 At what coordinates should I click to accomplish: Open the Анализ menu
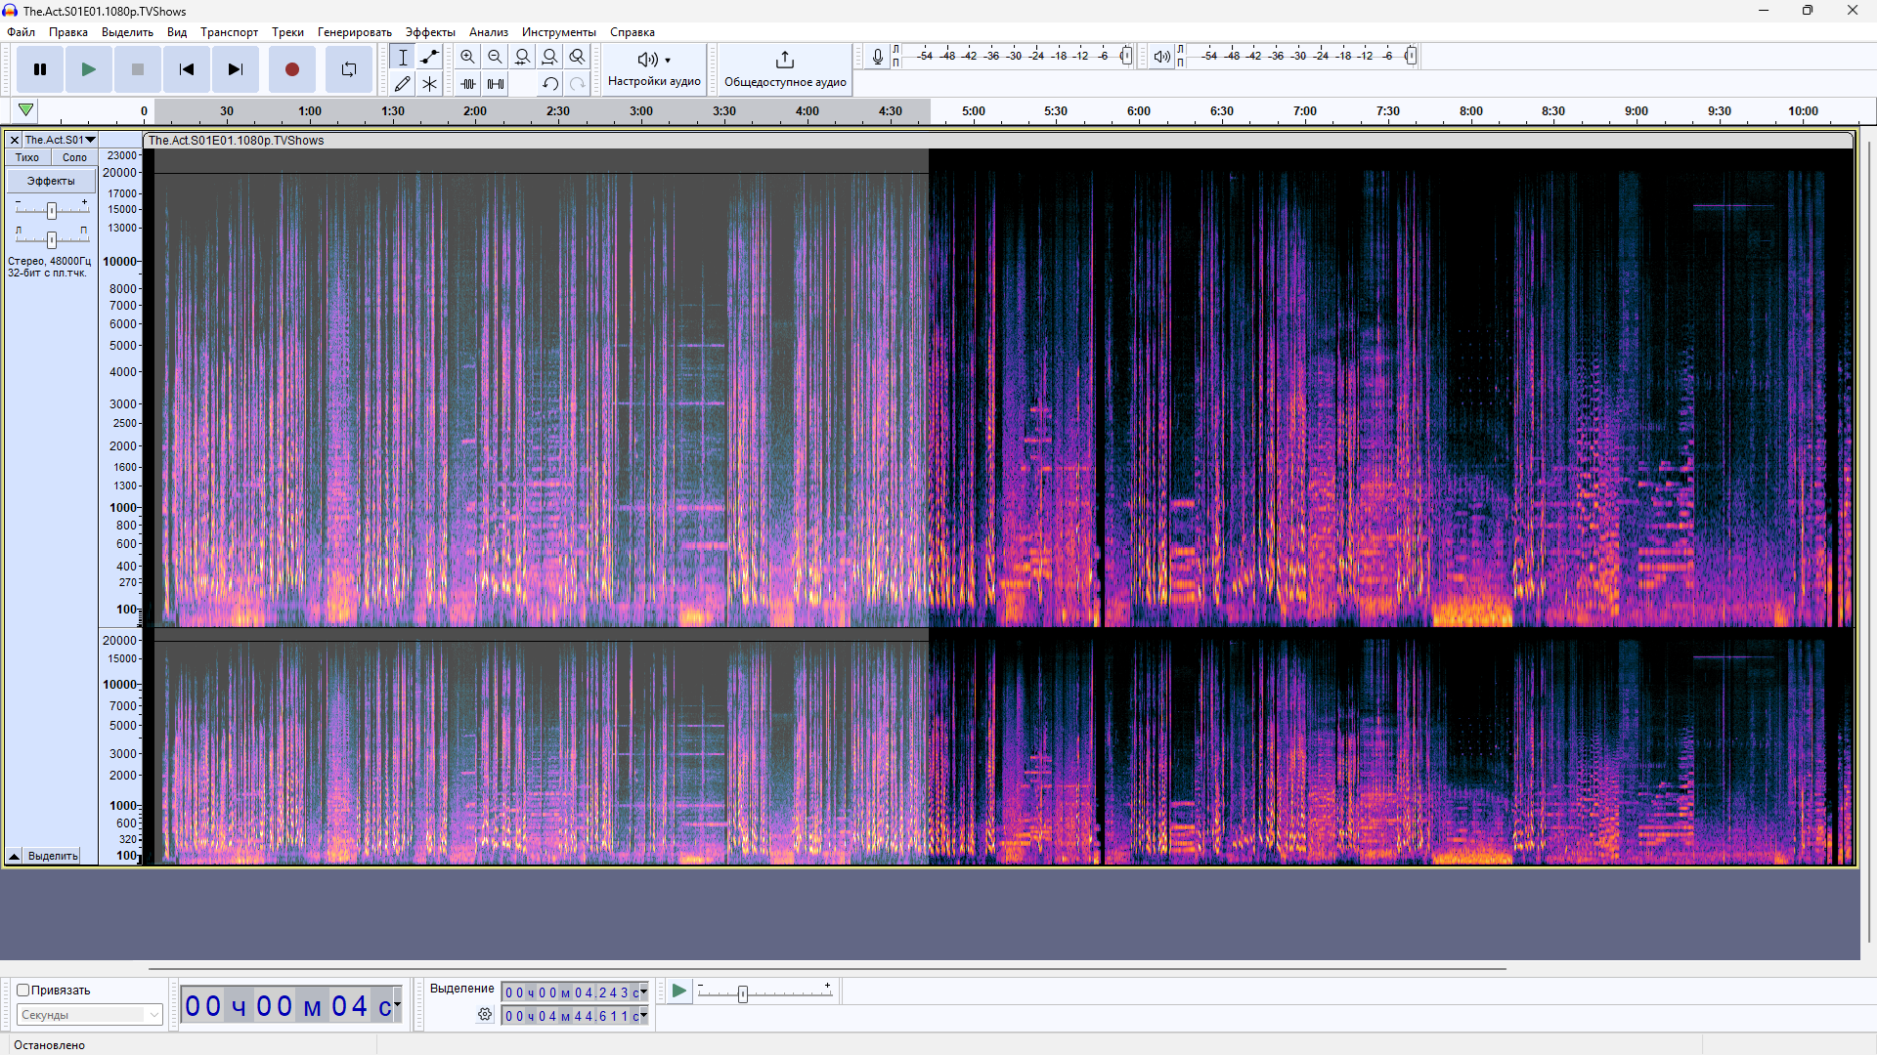(x=488, y=32)
